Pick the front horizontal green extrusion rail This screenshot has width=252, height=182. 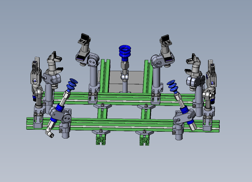tap(121, 123)
